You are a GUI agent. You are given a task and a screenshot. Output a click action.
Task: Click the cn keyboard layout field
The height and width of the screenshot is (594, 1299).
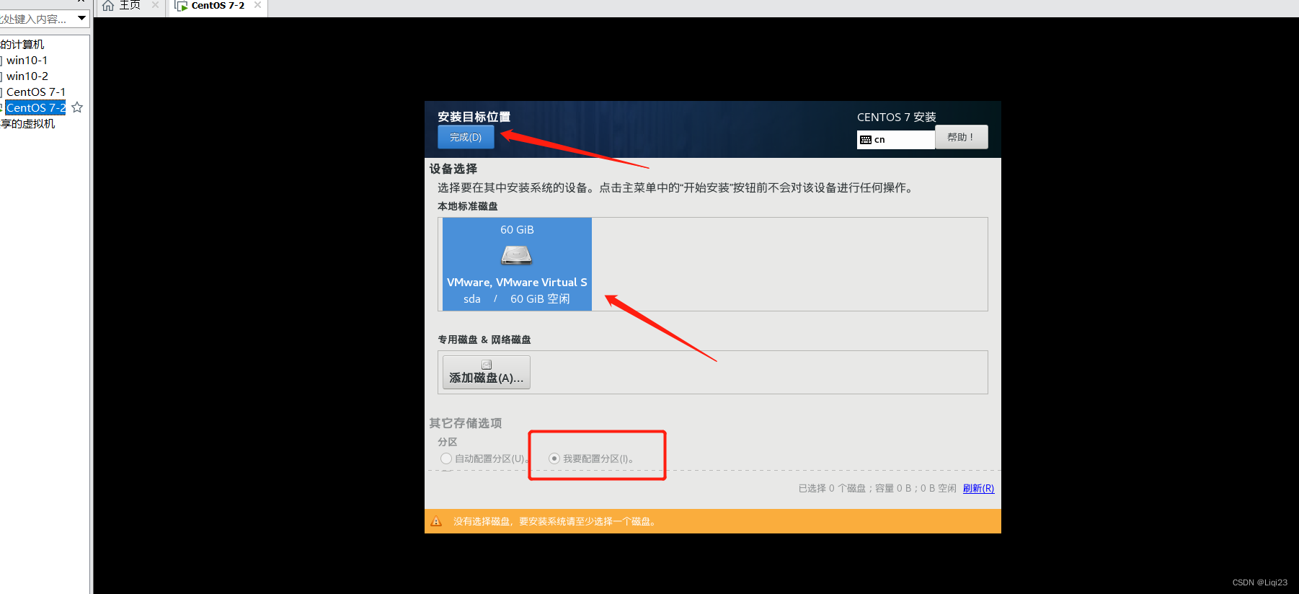point(896,140)
